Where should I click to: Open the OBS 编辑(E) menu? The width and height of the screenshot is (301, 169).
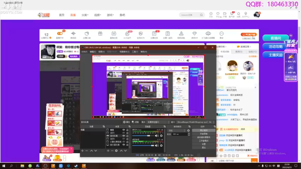[93, 52]
